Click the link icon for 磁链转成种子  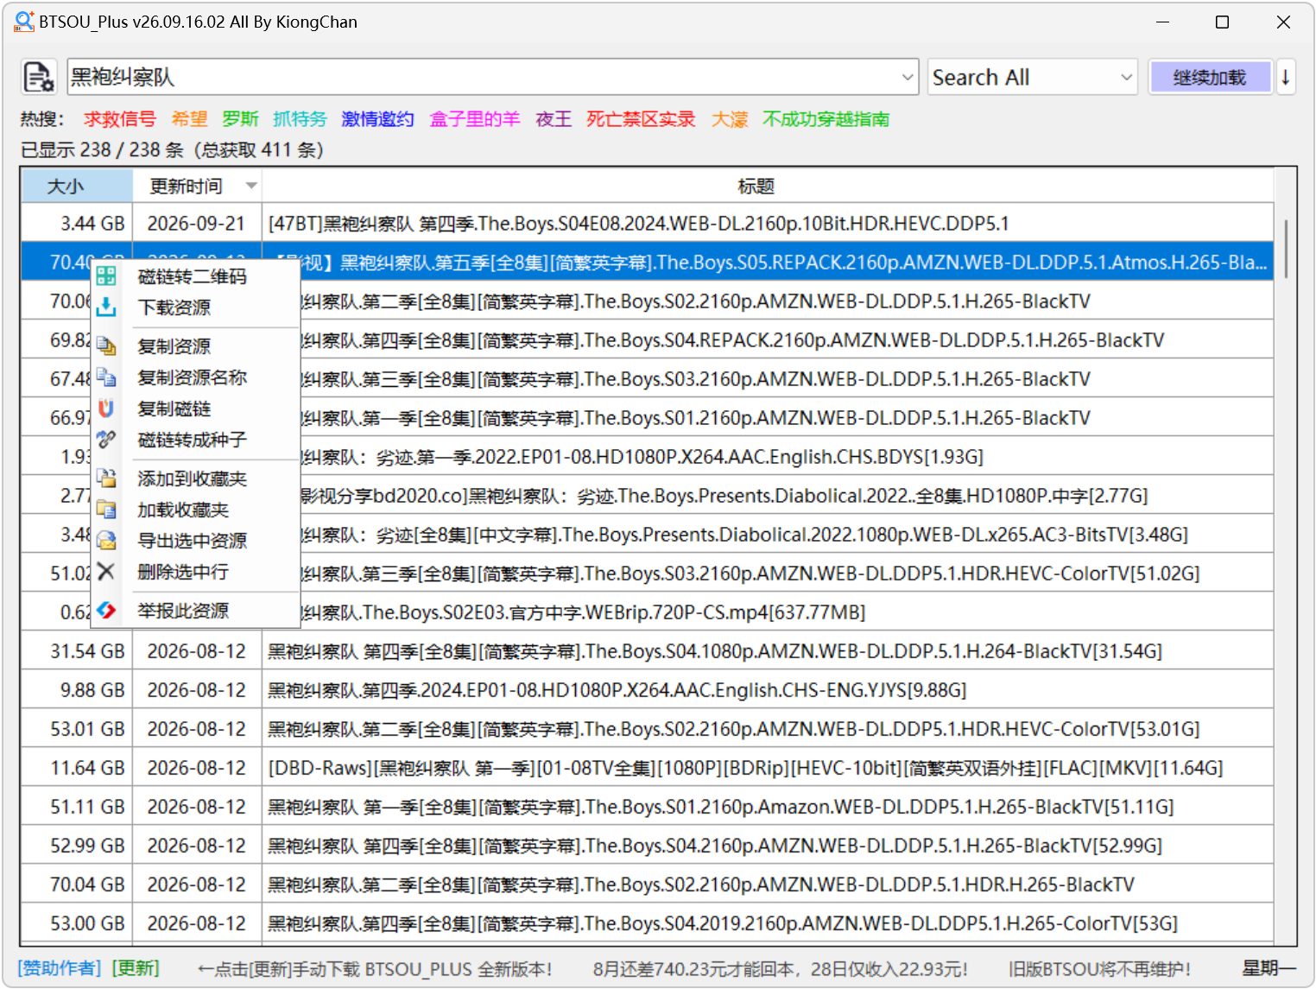106,440
